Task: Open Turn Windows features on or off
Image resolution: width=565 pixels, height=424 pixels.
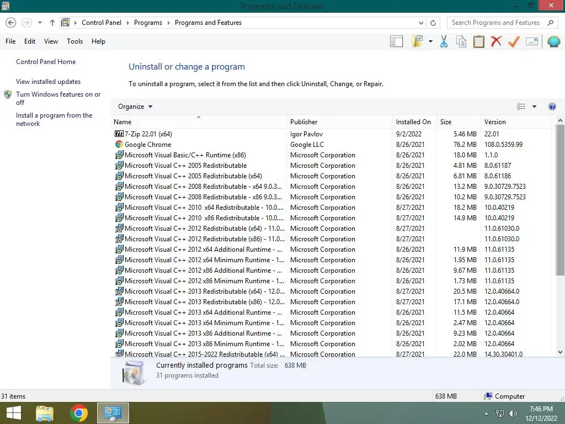Action: click(x=58, y=98)
